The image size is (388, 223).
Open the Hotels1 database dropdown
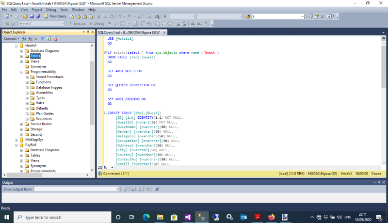coord(63,23)
